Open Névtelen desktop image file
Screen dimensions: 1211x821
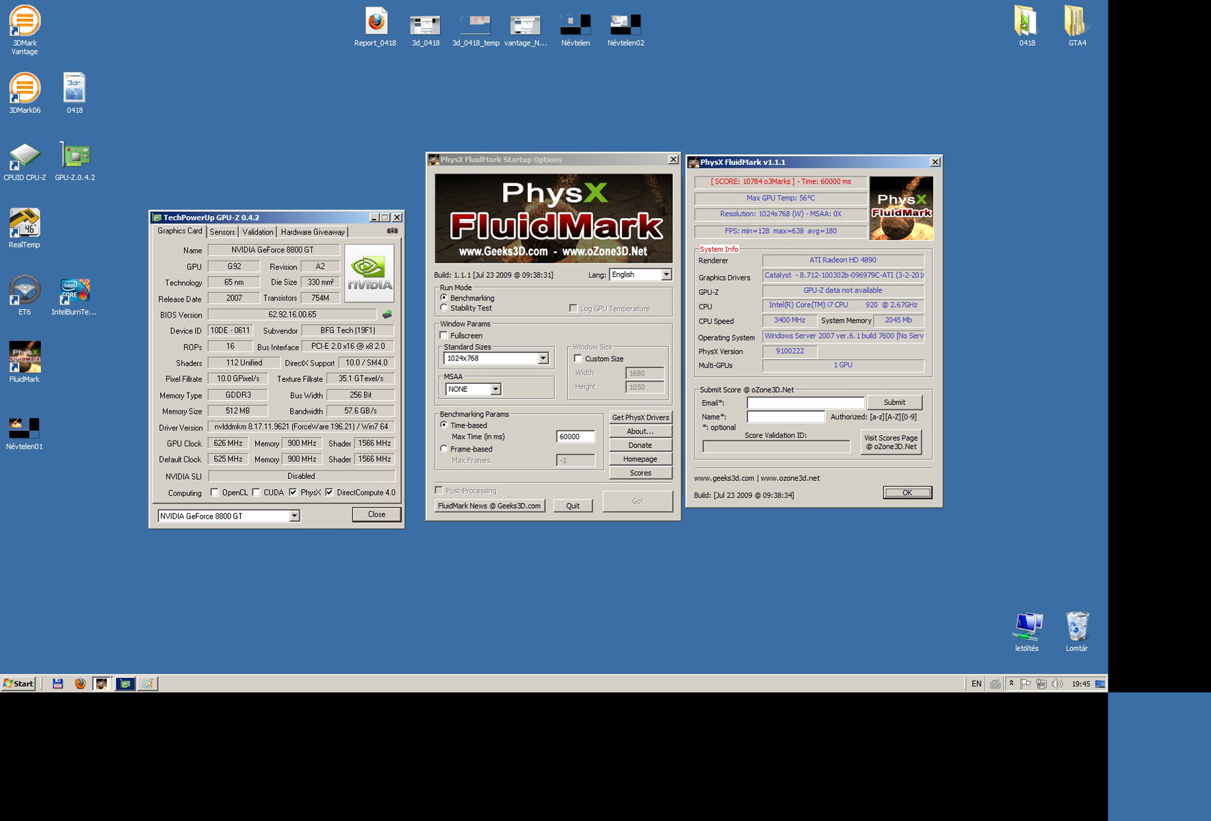pos(575,31)
